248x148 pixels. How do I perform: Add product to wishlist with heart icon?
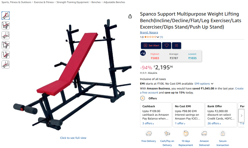[x=166, y=46]
